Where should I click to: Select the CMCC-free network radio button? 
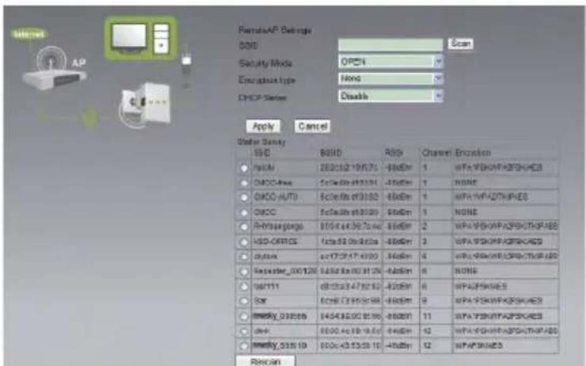pyautogui.click(x=244, y=183)
